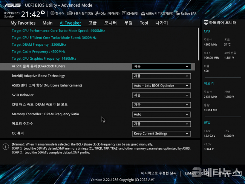Click the 21:42 clock time
The image size is (245, 184).
(x=31, y=14)
